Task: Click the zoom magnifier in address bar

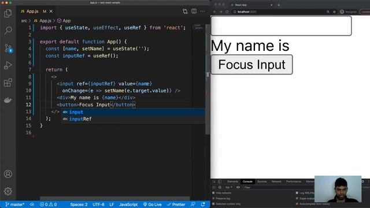Action: coord(328,12)
